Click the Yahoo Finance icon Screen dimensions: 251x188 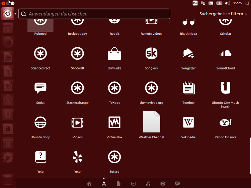point(225,123)
